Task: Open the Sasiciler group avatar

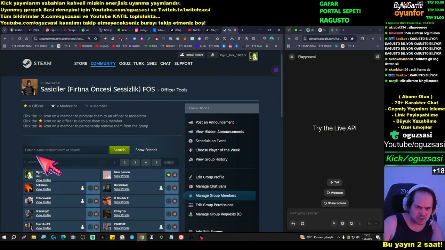Action: point(30,87)
